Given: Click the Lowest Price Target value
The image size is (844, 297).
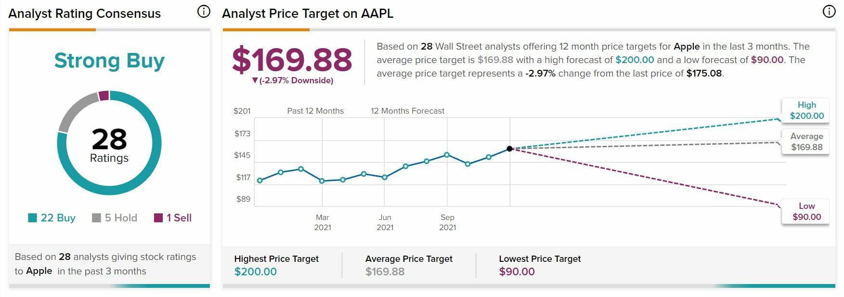Looking at the screenshot, I should [x=517, y=271].
